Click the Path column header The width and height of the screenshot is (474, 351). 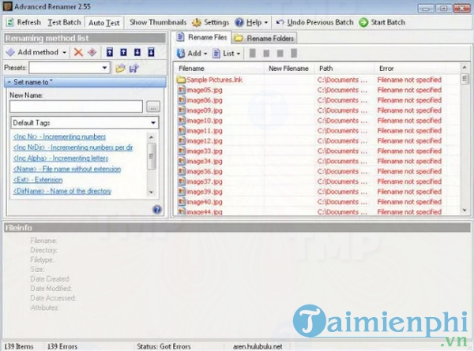344,69
